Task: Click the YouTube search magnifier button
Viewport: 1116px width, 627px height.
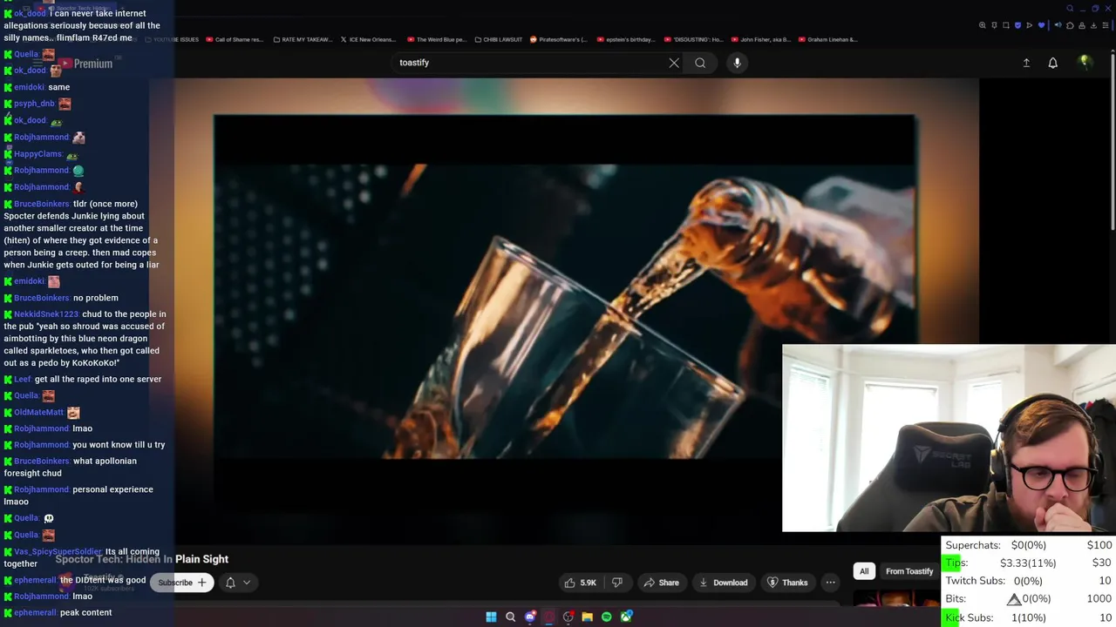Action: [x=700, y=63]
